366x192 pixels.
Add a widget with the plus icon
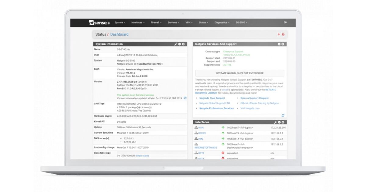pyautogui.click(x=279, y=34)
